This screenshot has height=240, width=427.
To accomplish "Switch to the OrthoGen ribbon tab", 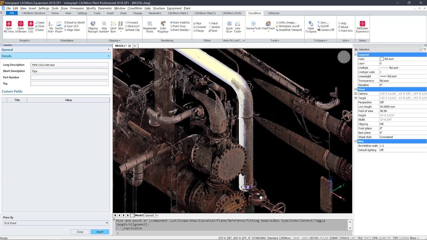I will click(274, 13).
